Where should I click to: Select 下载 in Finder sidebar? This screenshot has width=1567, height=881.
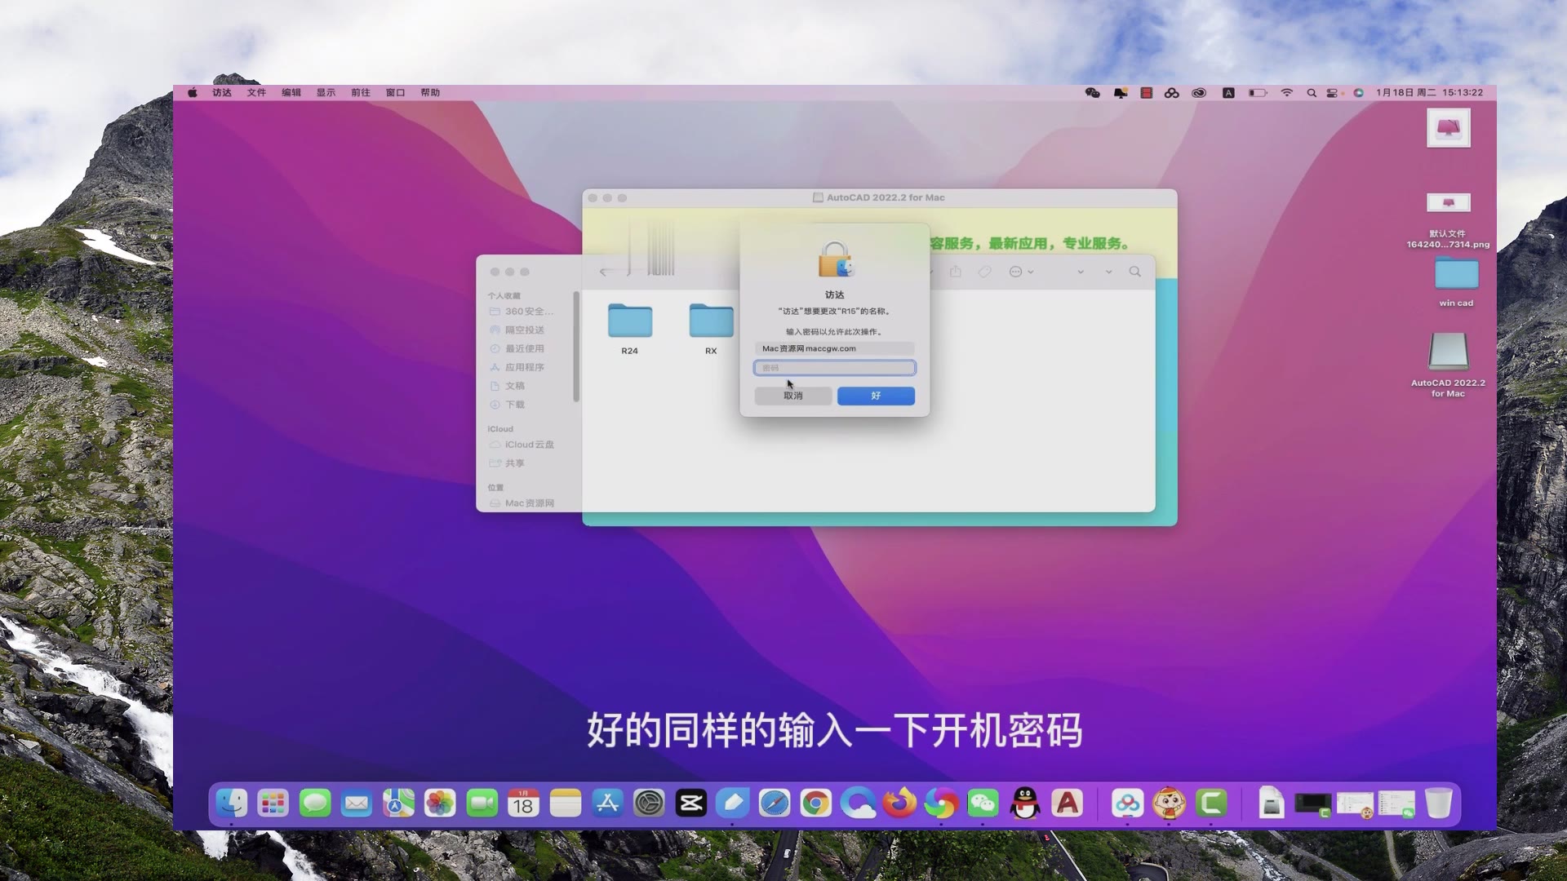point(508,405)
